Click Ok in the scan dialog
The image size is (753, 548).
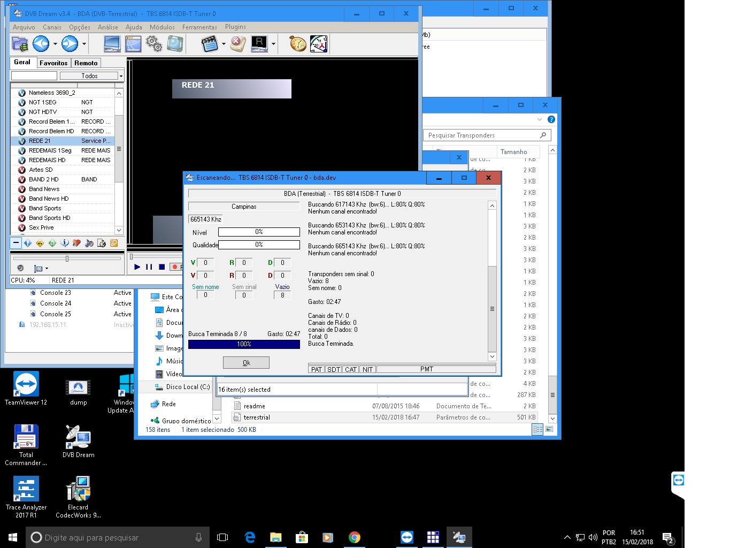pos(246,362)
